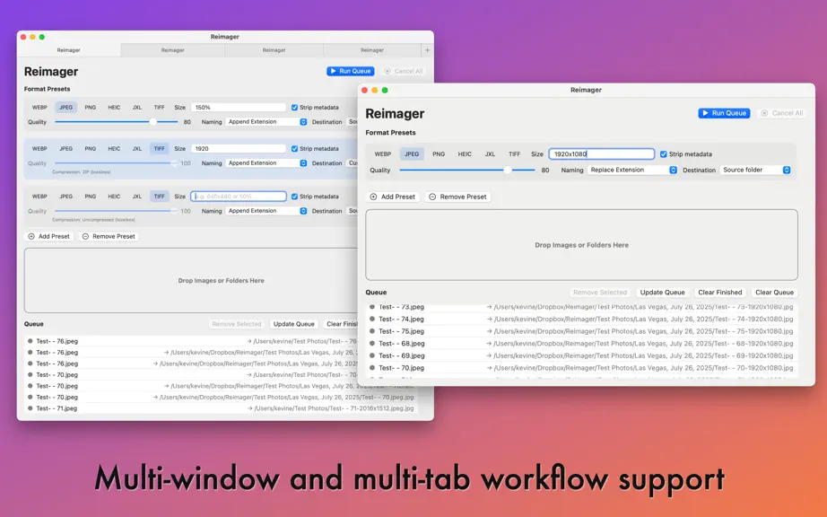Click Clear Finished in the front window

tap(720, 293)
